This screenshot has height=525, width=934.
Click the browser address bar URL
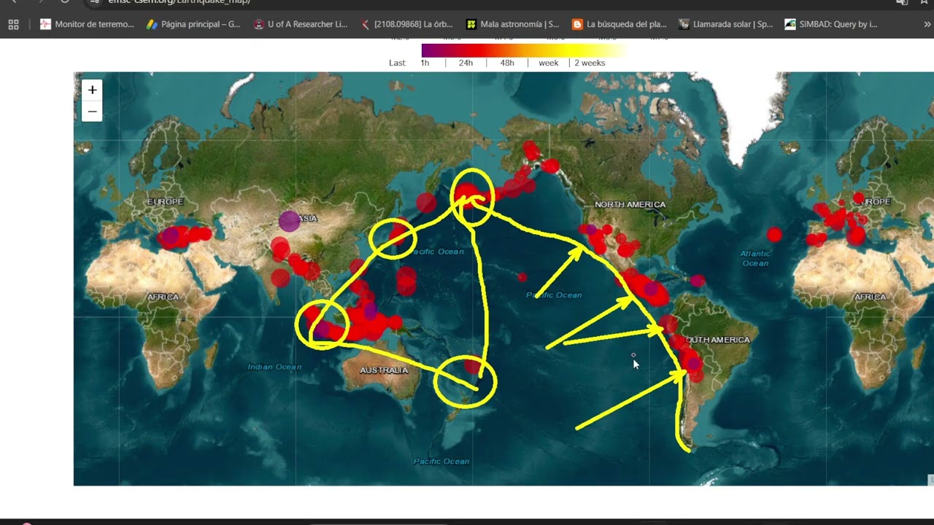[x=179, y=2]
